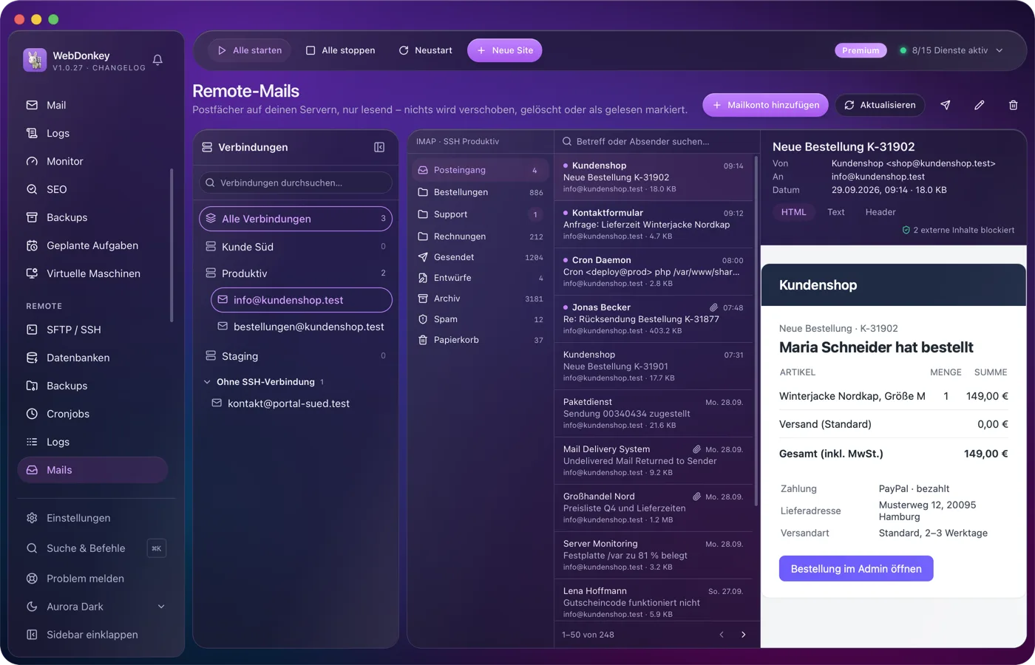
Task: Open the CHANGELOG link
Action: (119, 68)
